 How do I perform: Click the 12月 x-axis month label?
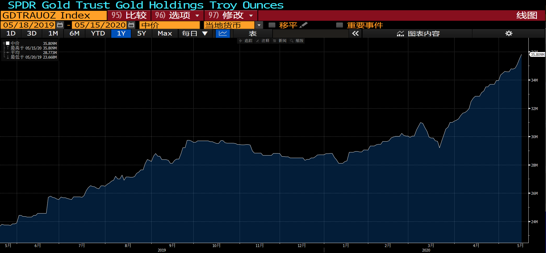(x=302, y=246)
